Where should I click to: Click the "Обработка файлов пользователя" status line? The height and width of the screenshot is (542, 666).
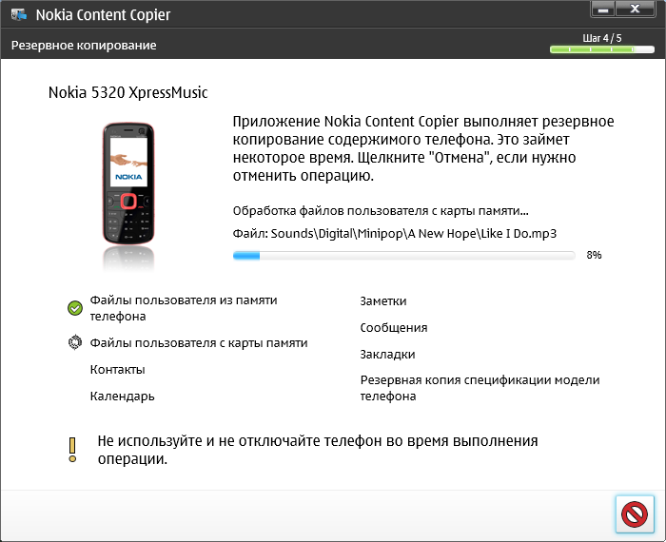tap(381, 211)
